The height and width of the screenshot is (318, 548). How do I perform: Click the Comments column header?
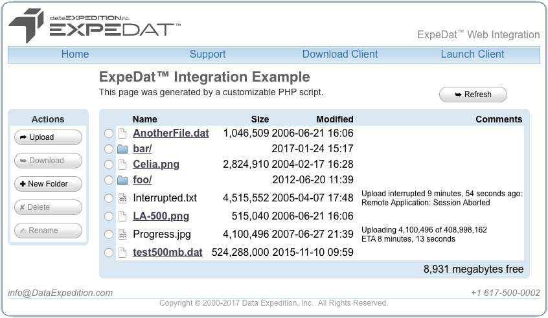point(499,120)
